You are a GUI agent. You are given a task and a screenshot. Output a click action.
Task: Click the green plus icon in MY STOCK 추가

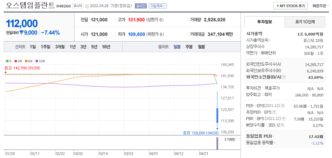pos(277,6)
